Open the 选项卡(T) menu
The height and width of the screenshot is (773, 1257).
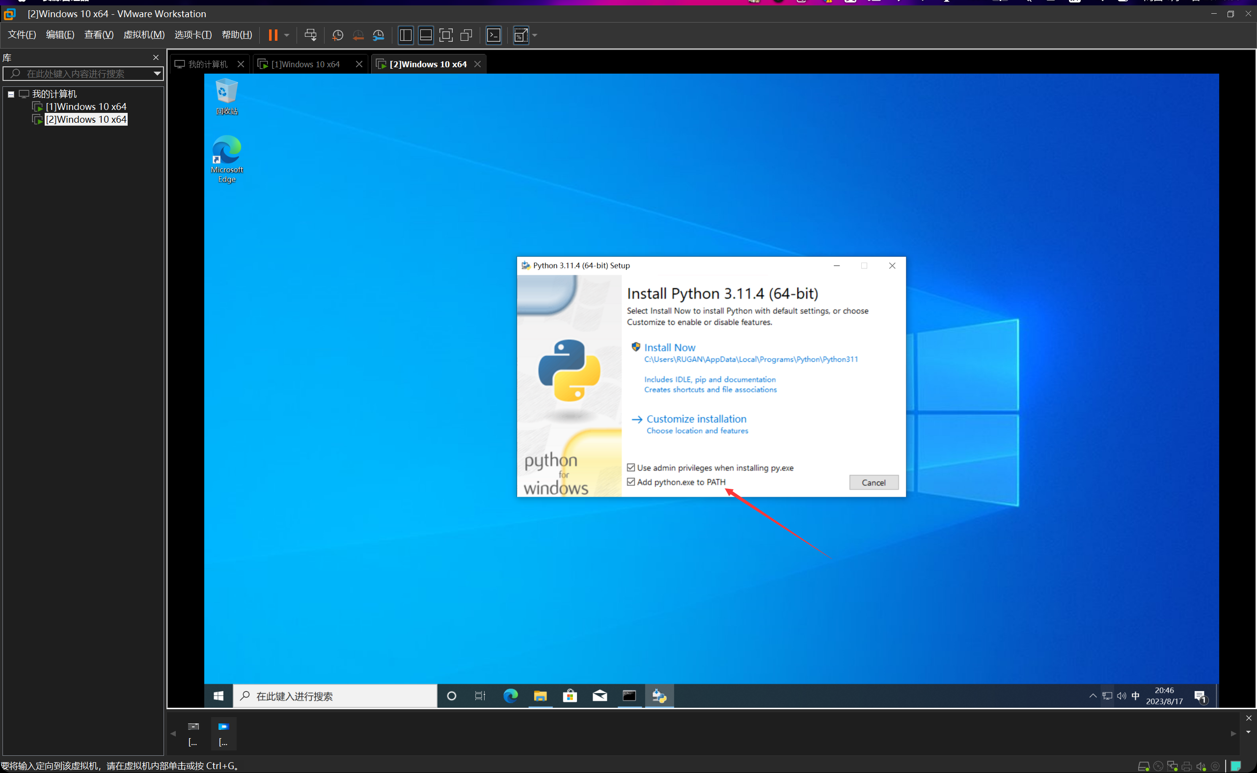click(193, 35)
